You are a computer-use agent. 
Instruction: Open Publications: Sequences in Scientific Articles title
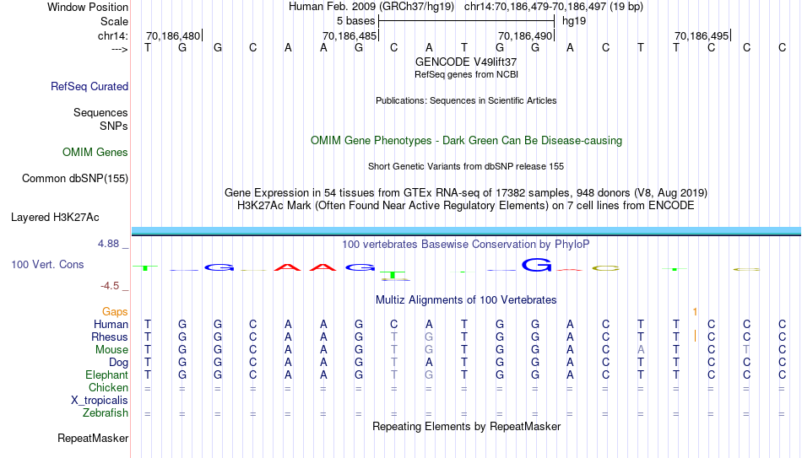pos(466,100)
